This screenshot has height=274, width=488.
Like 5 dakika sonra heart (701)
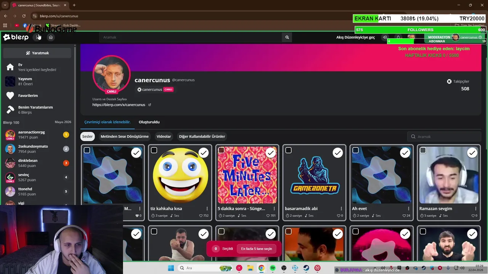pyautogui.click(x=268, y=216)
